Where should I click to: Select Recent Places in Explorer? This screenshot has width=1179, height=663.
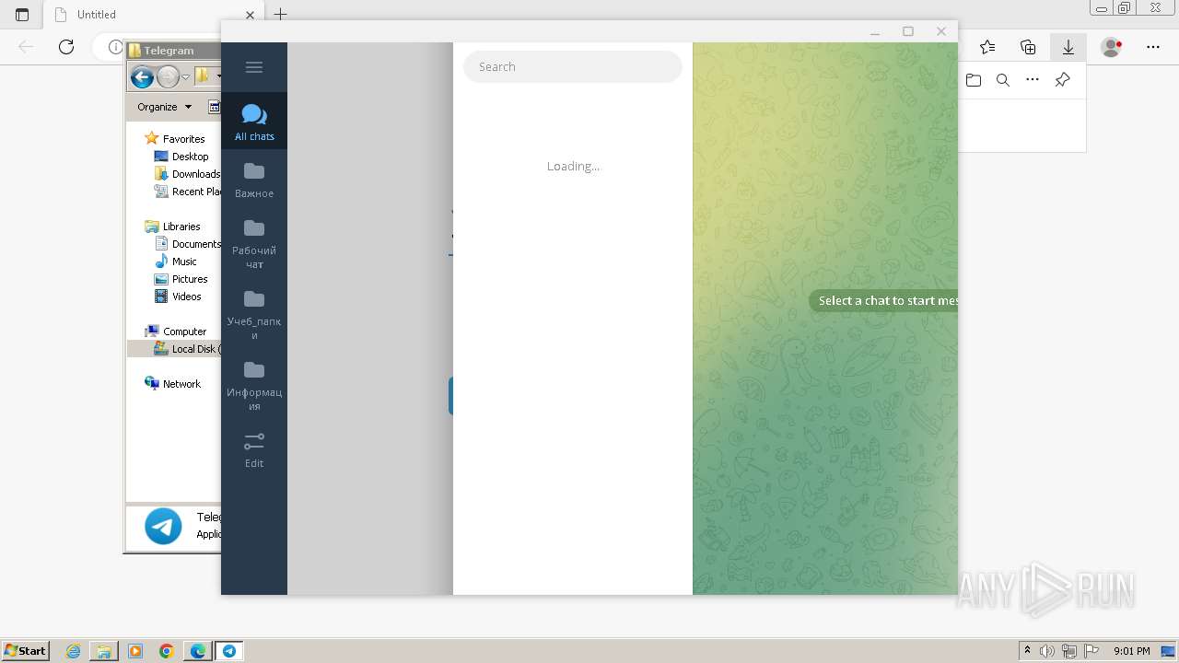188,192
